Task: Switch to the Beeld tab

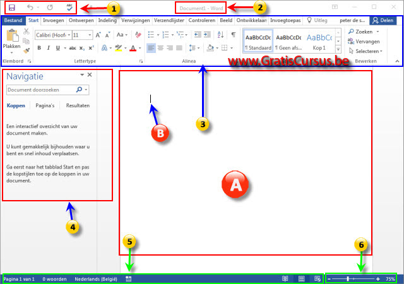Action: (x=226, y=20)
